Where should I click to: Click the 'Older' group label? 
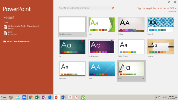(x=6, y=23)
